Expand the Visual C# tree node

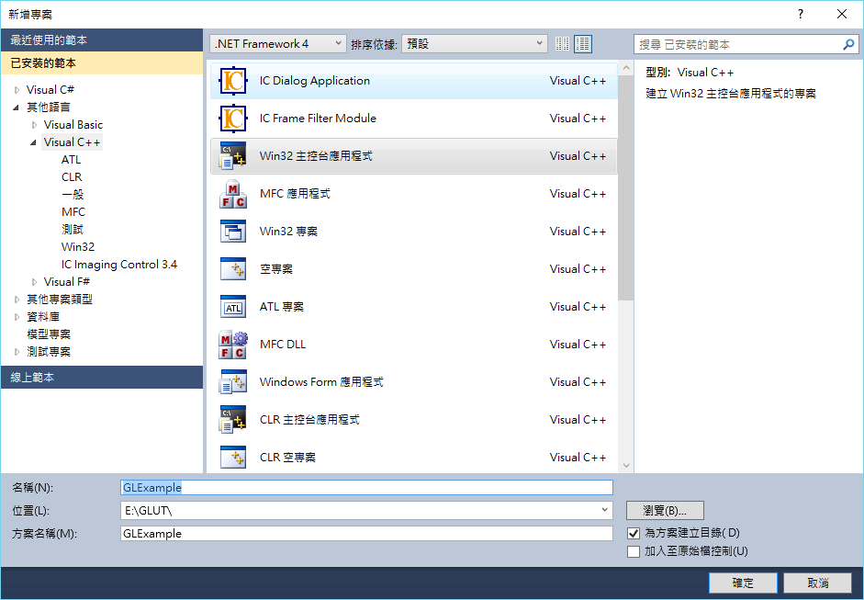coord(17,90)
